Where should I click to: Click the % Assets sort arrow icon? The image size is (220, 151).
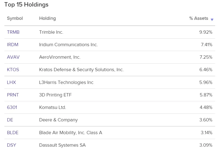[212, 20]
